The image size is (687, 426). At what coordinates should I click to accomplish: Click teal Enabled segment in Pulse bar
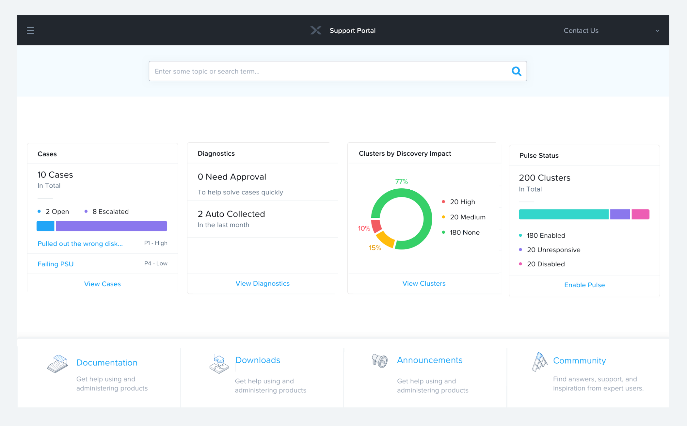pyautogui.click(x=564, y=214)
